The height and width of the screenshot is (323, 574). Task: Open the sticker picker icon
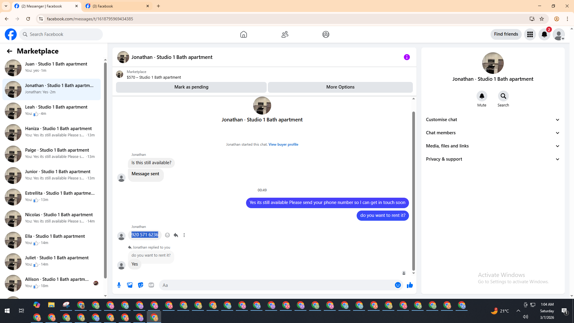[141, 285]
